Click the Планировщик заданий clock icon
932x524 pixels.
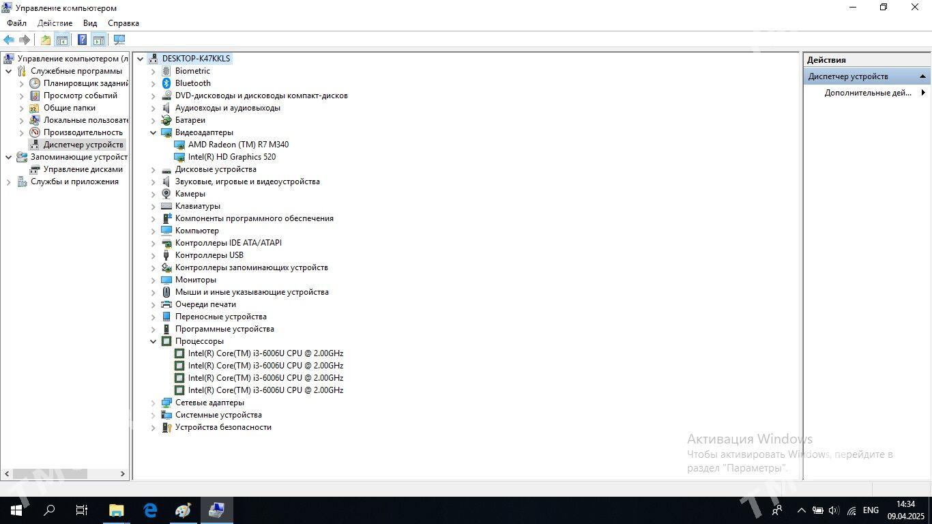pyautogui.click(x=35, y=83)
